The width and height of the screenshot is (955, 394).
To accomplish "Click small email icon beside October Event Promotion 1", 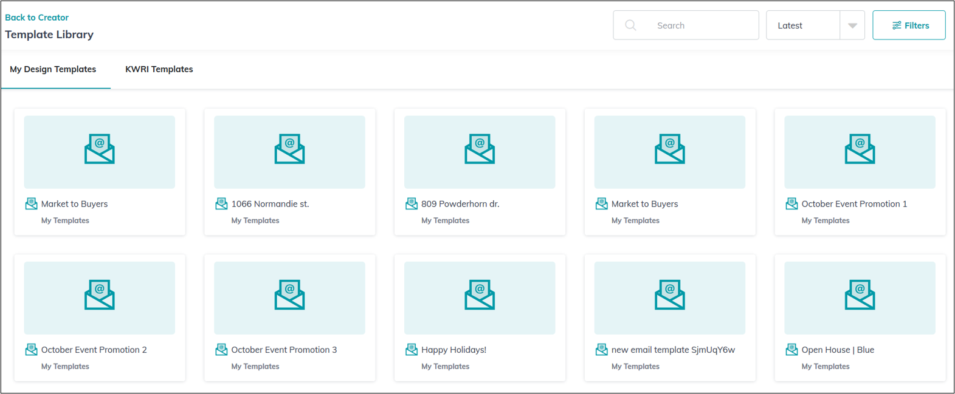I will tap(791, 204).
